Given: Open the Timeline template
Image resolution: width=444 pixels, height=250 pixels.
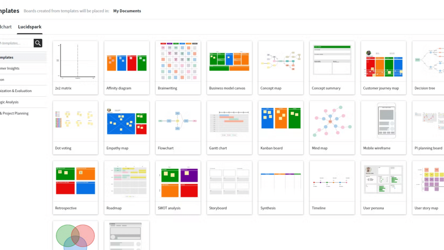Looking at the screenshot, I should pyautogui.click(x=332, y=187).
